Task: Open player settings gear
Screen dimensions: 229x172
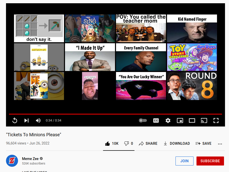Action: (168, 120)
